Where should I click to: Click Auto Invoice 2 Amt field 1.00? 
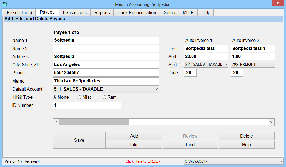[253, 57]
